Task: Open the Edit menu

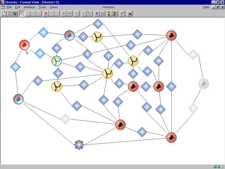Action: coord(18,7)
